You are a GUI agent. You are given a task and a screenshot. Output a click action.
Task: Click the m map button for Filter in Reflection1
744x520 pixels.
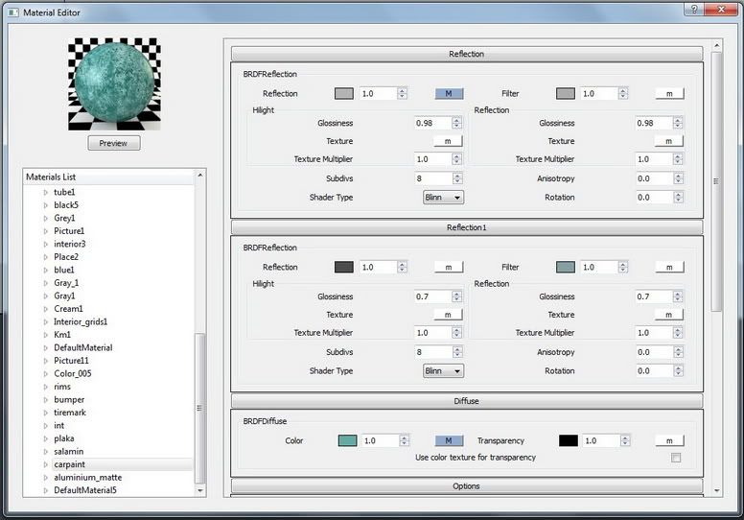(669, 267)
